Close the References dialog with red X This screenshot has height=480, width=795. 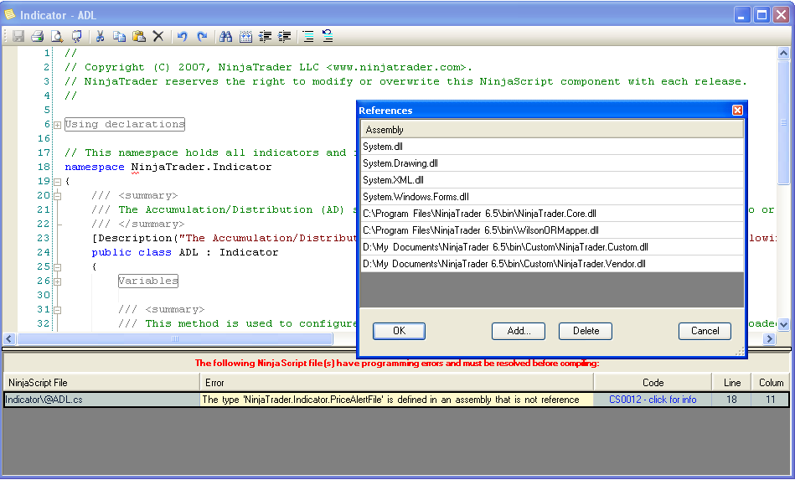click(737, 110)
